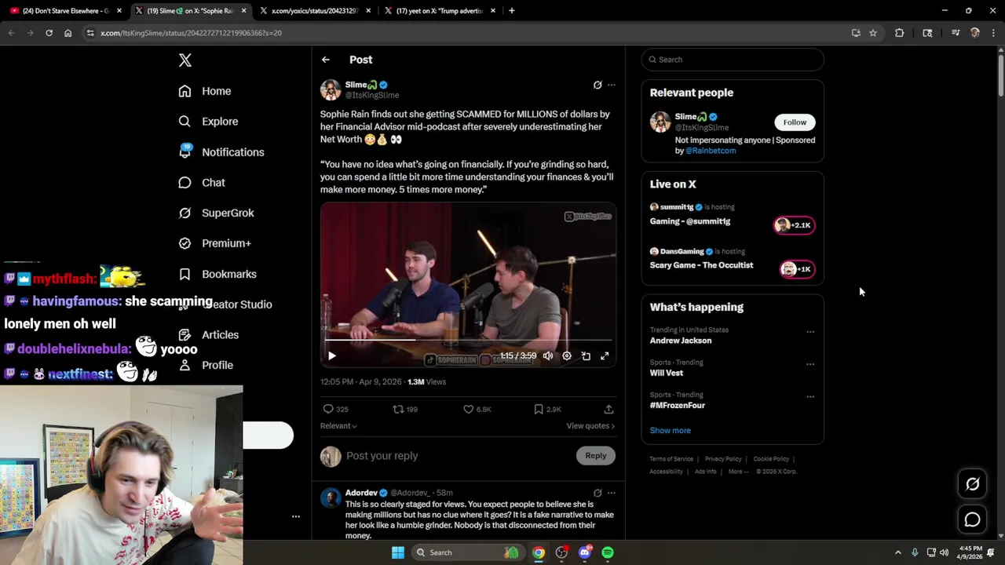
Task: Switch to Don't Starve Elsewhere tab
Action: (66, 11)
